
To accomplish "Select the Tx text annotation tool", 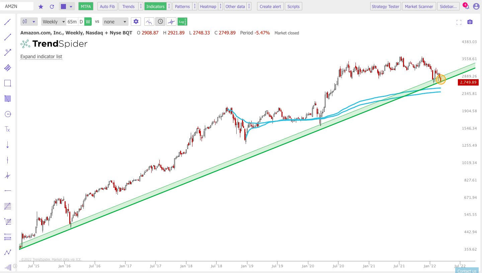I will click(7, 129).
